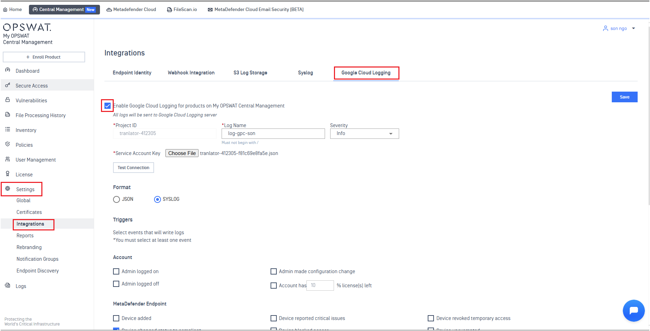Viewport: 650px width, 331px height.
Task: Click the Settings gear icon
Action: pyautogui.click(x=8, y=189)
